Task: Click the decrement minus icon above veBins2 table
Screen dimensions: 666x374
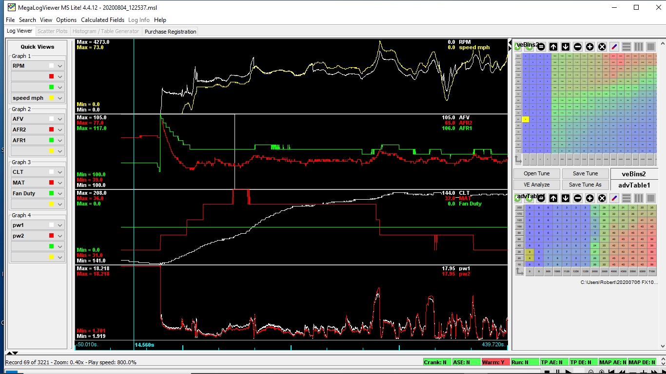Action: [578, 47]
